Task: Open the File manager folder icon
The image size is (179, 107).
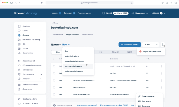Action: tap(19, 40)
